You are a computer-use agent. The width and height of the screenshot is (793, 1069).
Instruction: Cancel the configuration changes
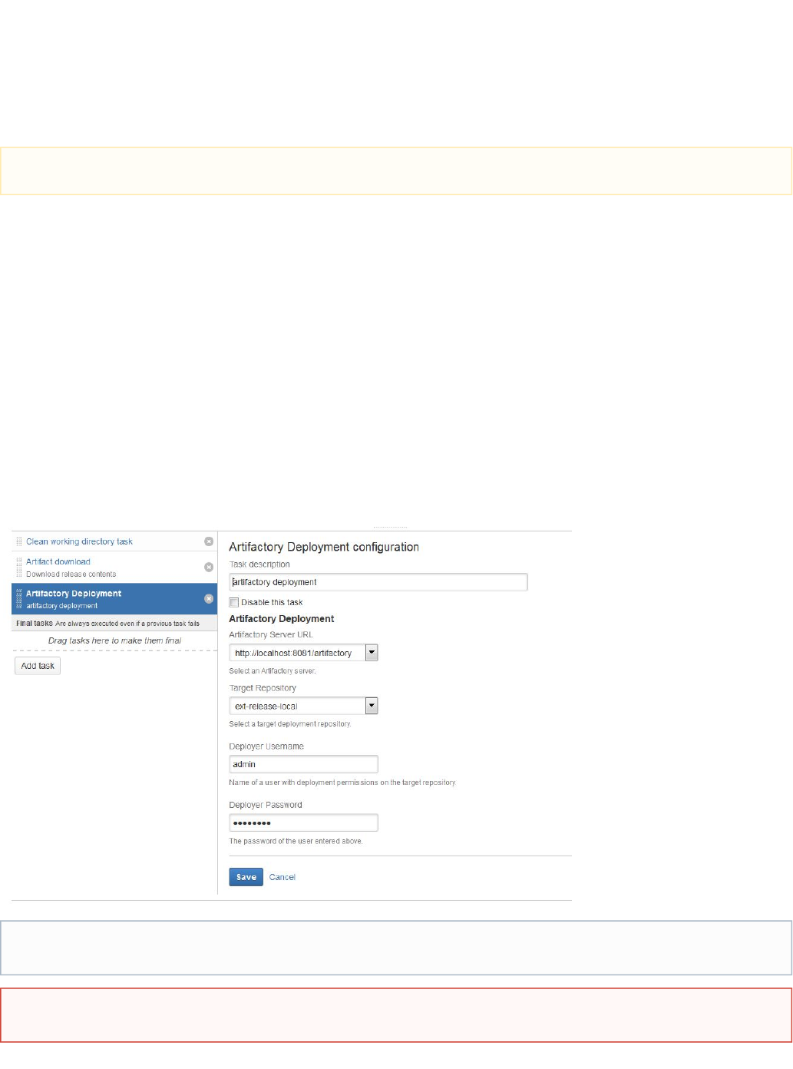pos(283,877)
